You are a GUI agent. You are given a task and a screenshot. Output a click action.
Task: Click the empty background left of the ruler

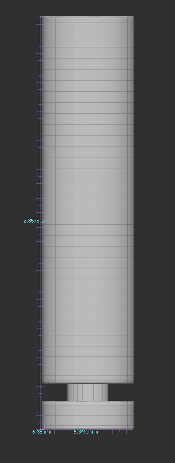[17, 118]
